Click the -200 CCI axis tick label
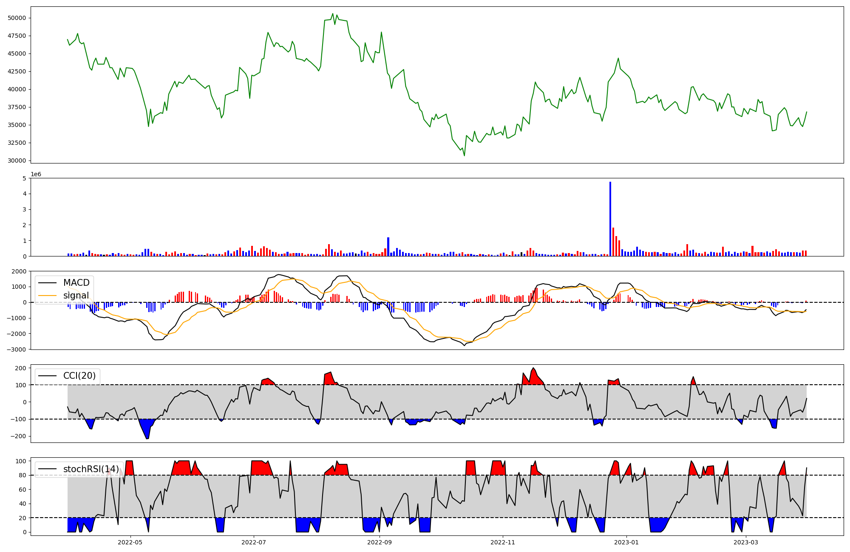The image size is (850, 552). click(19, 436)
